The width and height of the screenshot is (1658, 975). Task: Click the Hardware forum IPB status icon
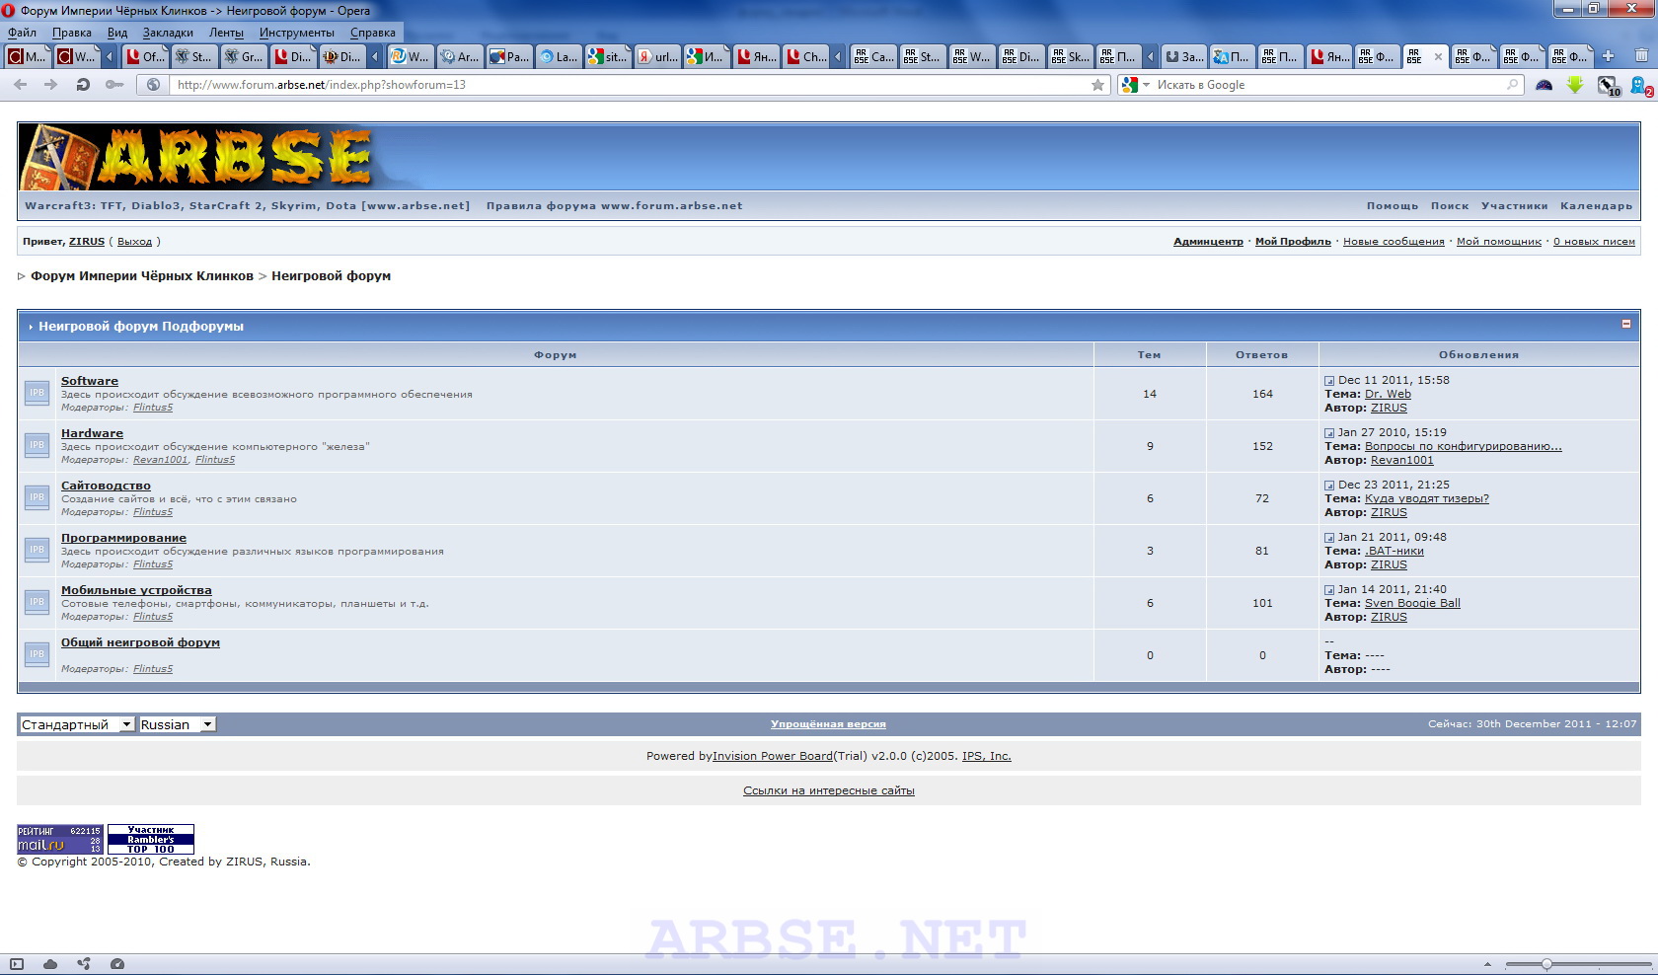click(x=37, y=445)
